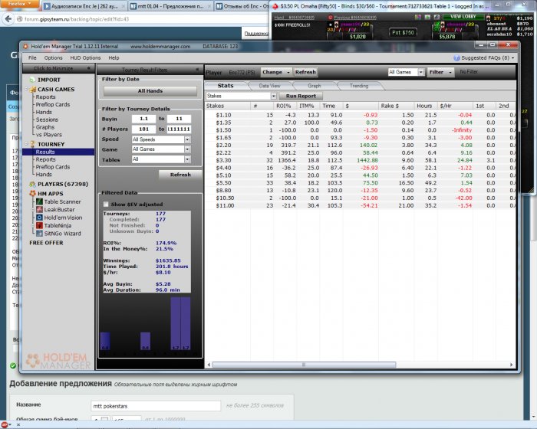This screenshot has height=429, width=537.
Task: Open the TableNinja app icon
Action: 39,225
